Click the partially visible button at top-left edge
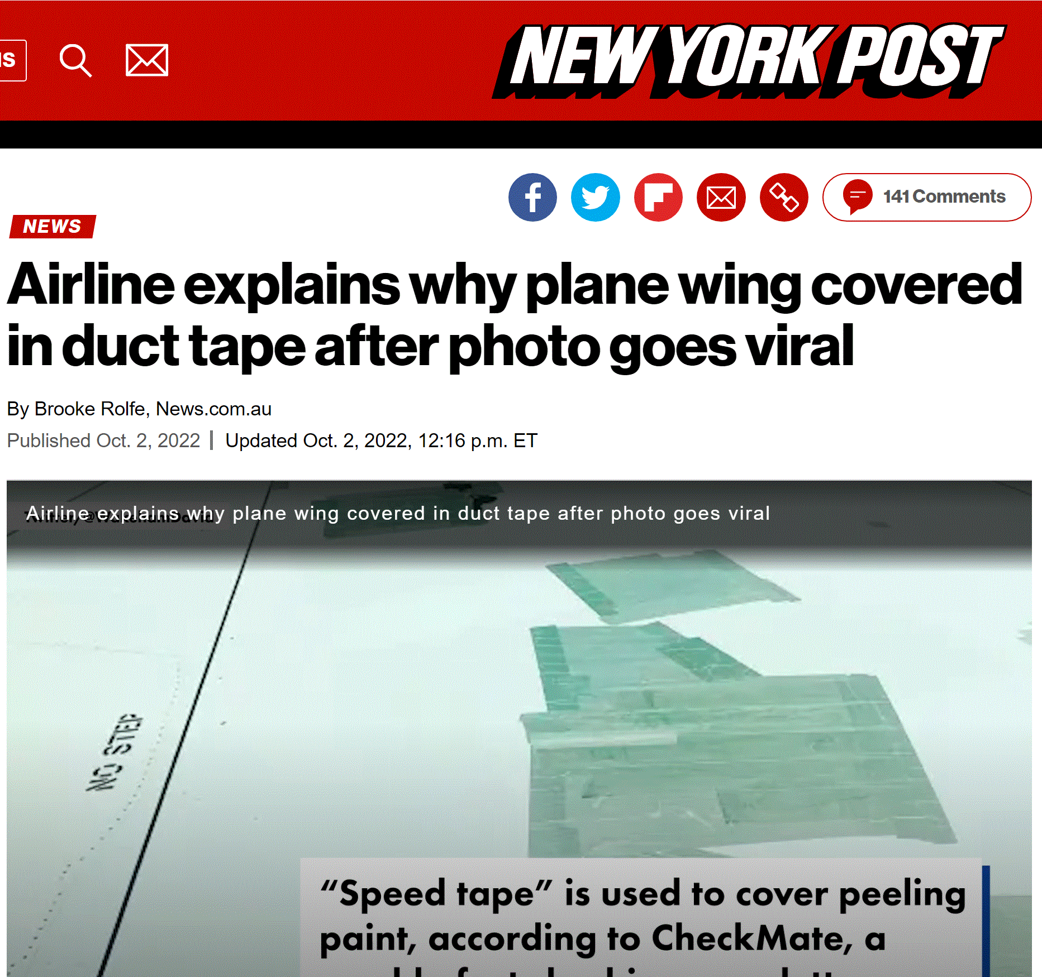 click(x=12, y=60)
